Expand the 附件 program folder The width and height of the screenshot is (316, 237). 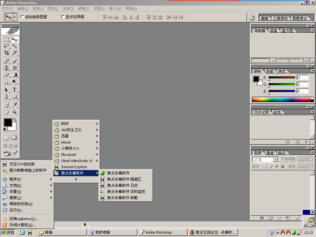pyautogui.click(x=76, y=123)
